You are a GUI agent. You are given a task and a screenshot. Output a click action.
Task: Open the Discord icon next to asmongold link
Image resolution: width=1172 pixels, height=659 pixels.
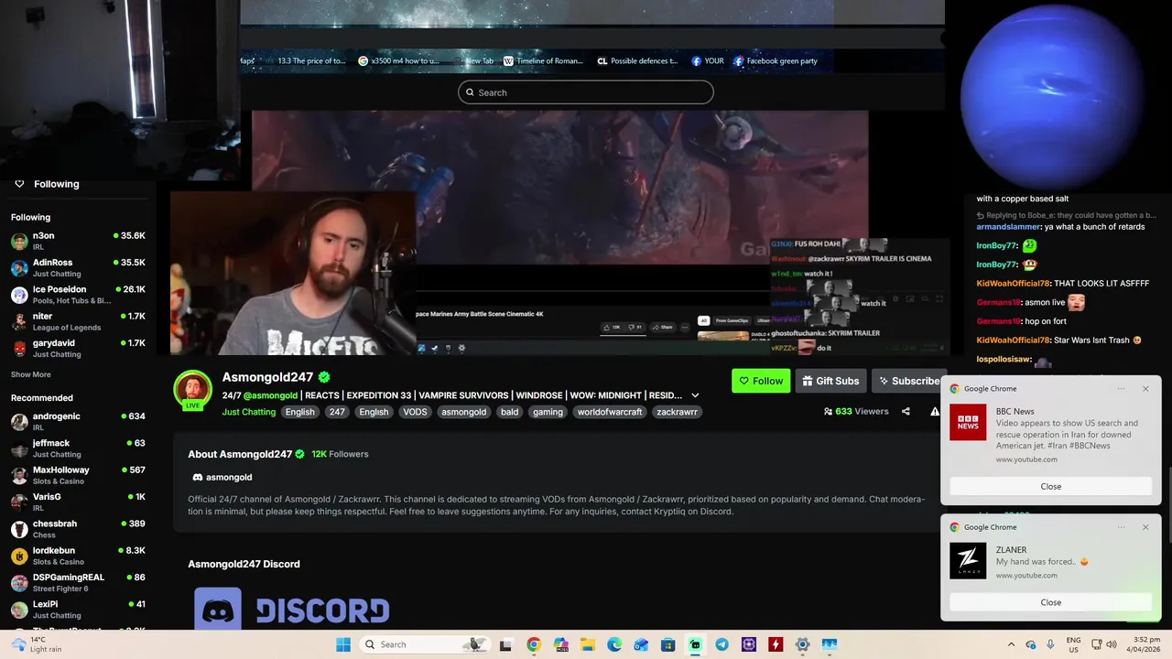pyautogui.click(x=197, y=477)
